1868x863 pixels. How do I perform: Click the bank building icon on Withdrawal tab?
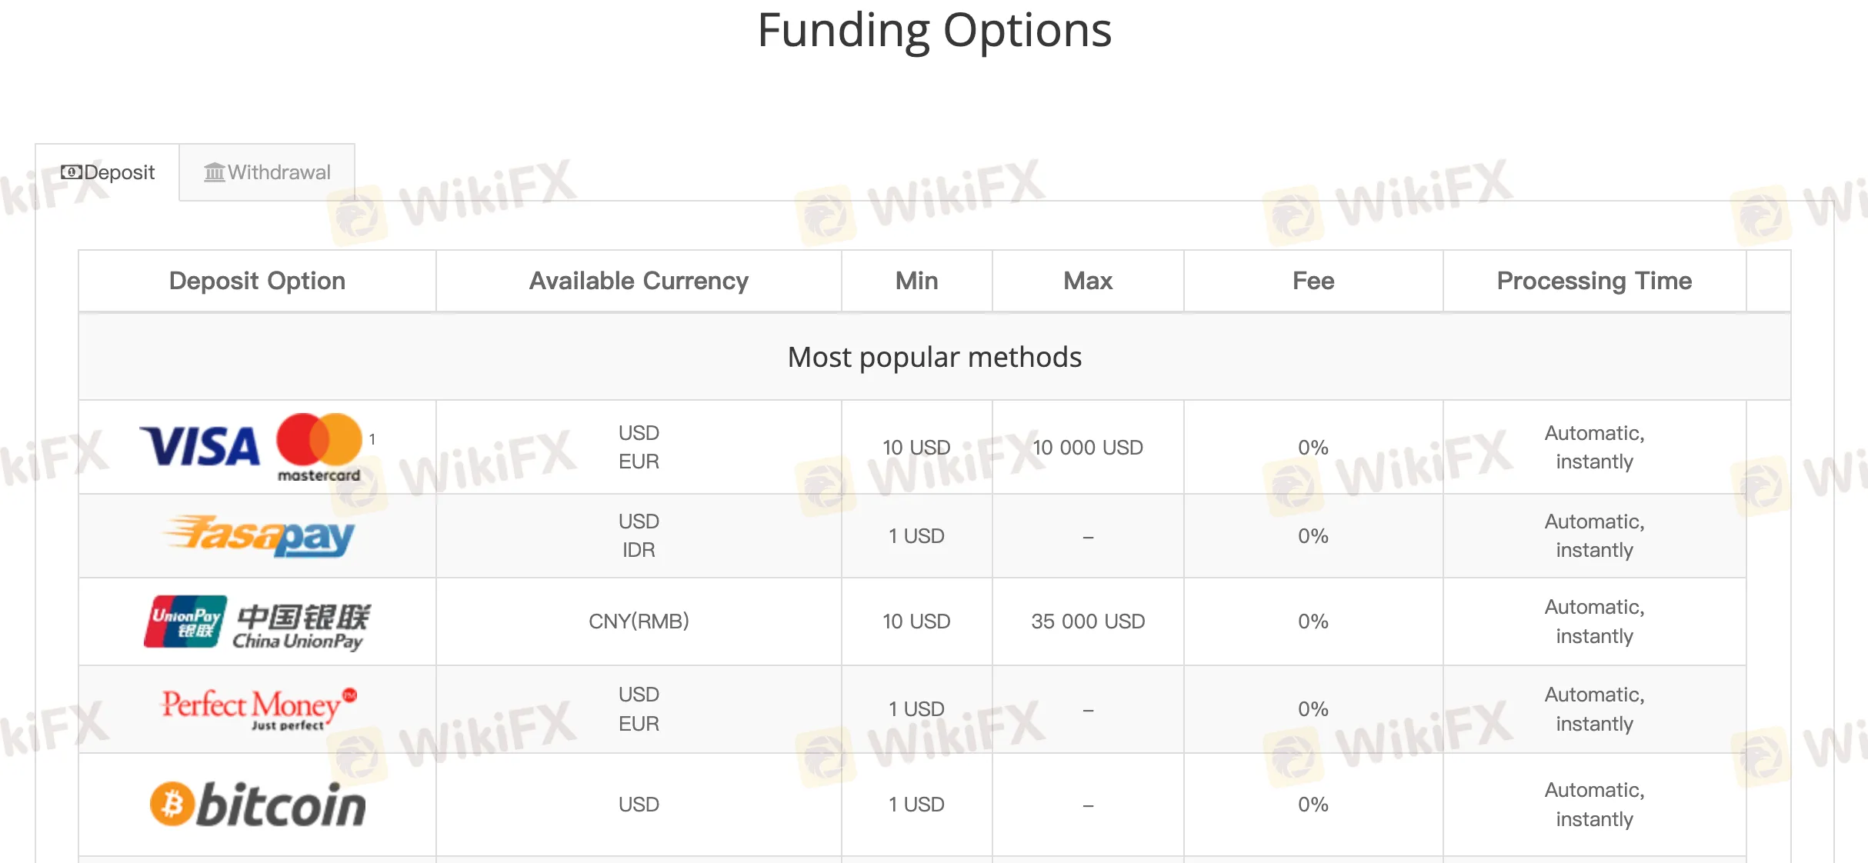pyautogui.click(x=214, y=172)
